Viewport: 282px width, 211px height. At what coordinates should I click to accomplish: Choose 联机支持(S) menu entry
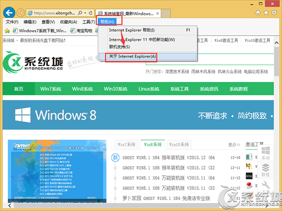pos(148,47)
